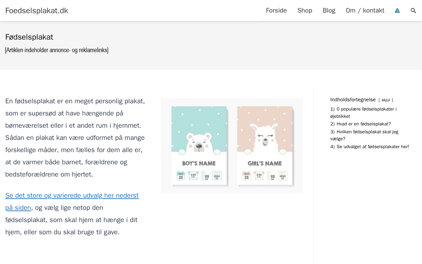Click the blue info triangle icon

click(x=397, y=11)
